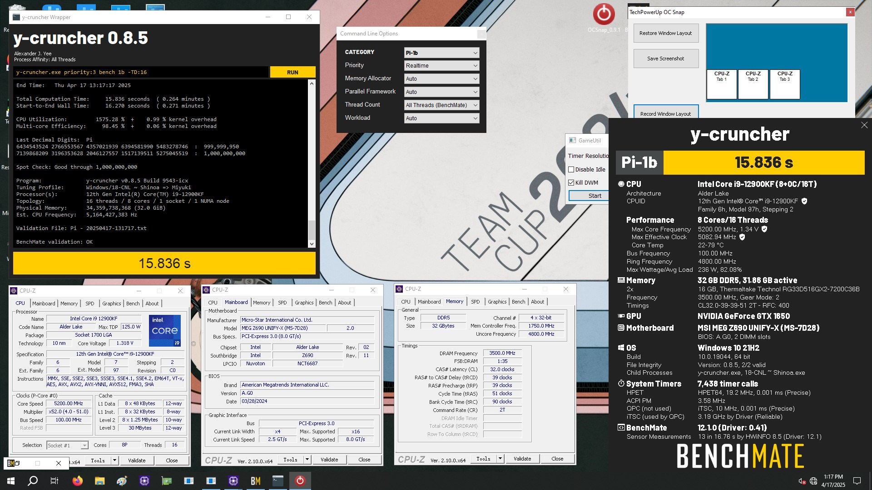Click the OS Windows logo icon in BenchMate
The width and height of the screenshot is (872, 490).
621,348
